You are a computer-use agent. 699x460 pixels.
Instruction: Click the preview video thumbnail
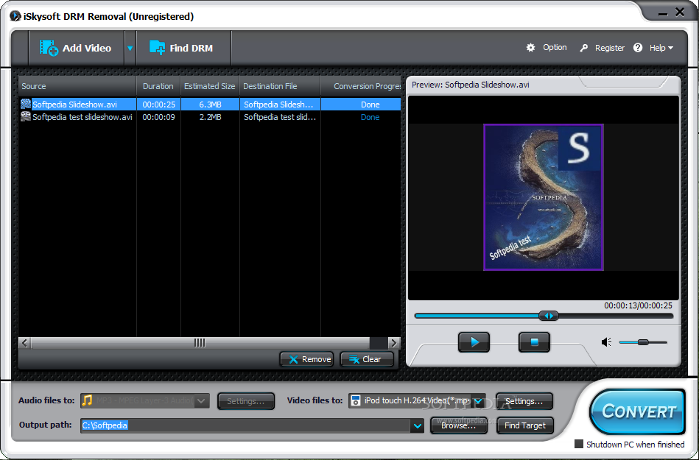[544, 197]
